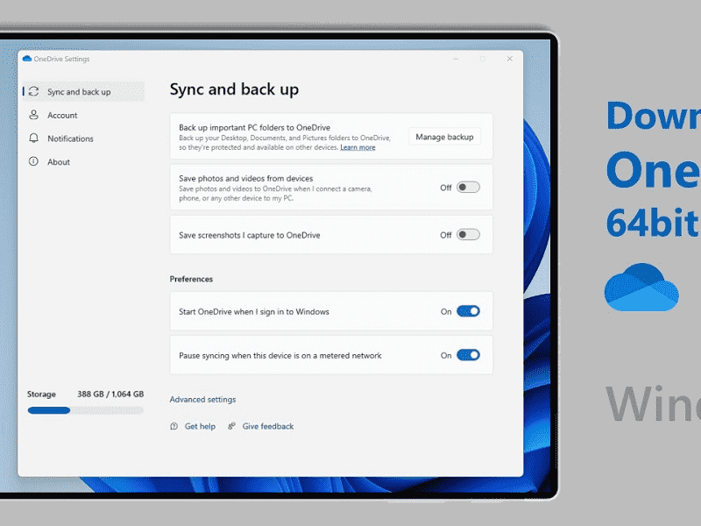Turn off pausing sync on metered networks
The width and height of the screenshot is (701, 526).
click(x=469, y=355)
